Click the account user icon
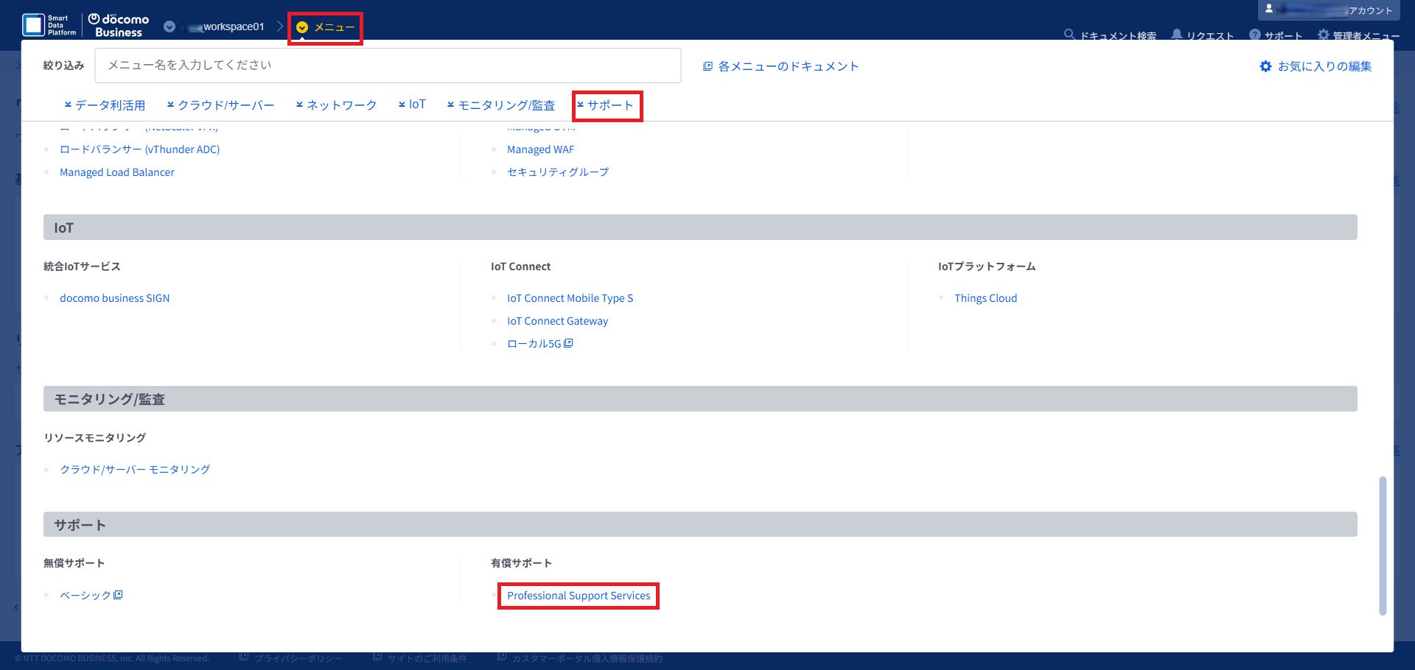The width and height of the screenshot is (1415, 670). click(x=1269, y=9)
